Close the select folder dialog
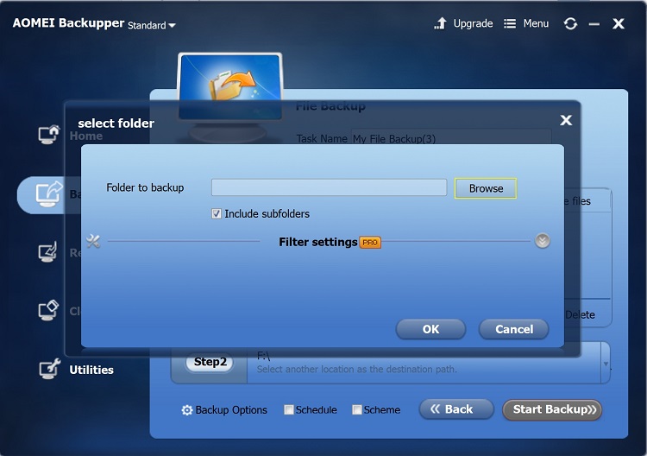The image size is (647, 456). pos(566,120)
